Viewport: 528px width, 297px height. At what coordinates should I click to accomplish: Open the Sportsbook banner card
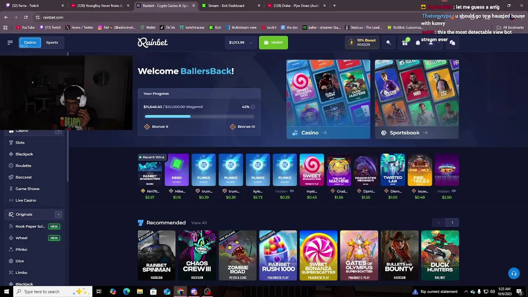point(417,99)
